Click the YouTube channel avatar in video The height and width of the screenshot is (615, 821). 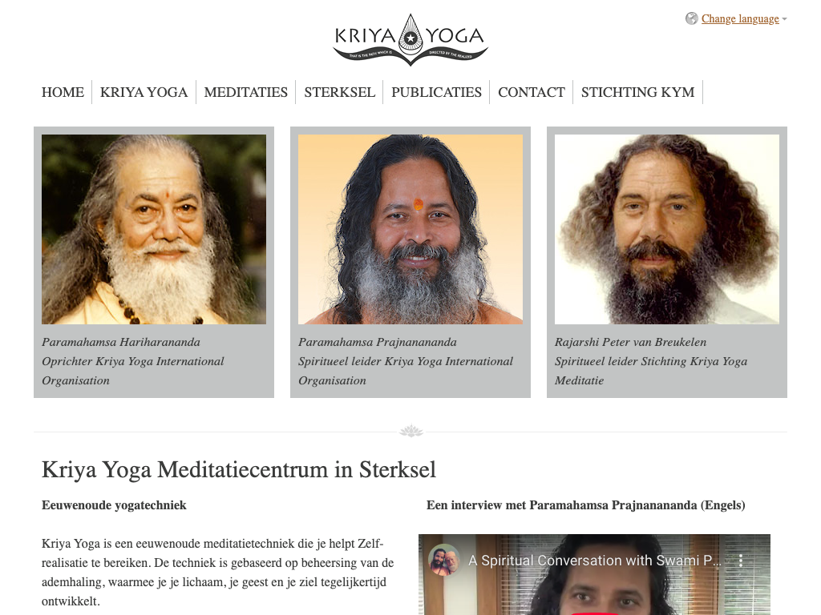(x=444, y=560)
